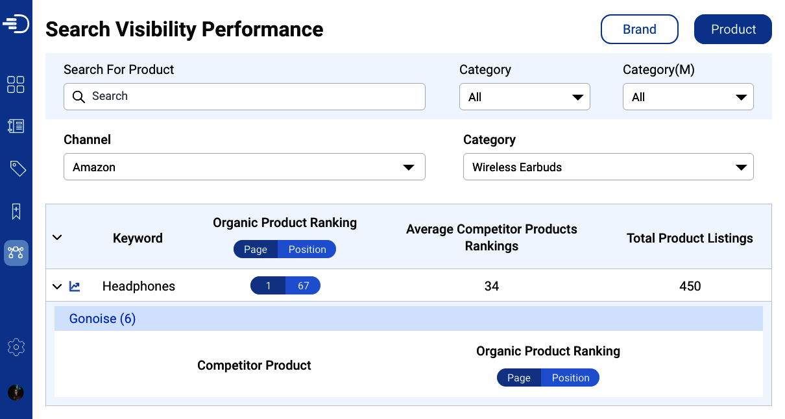Open the bookmark sidebar icon
This screenshot has width=785, height=419.
tap(16, 211)
